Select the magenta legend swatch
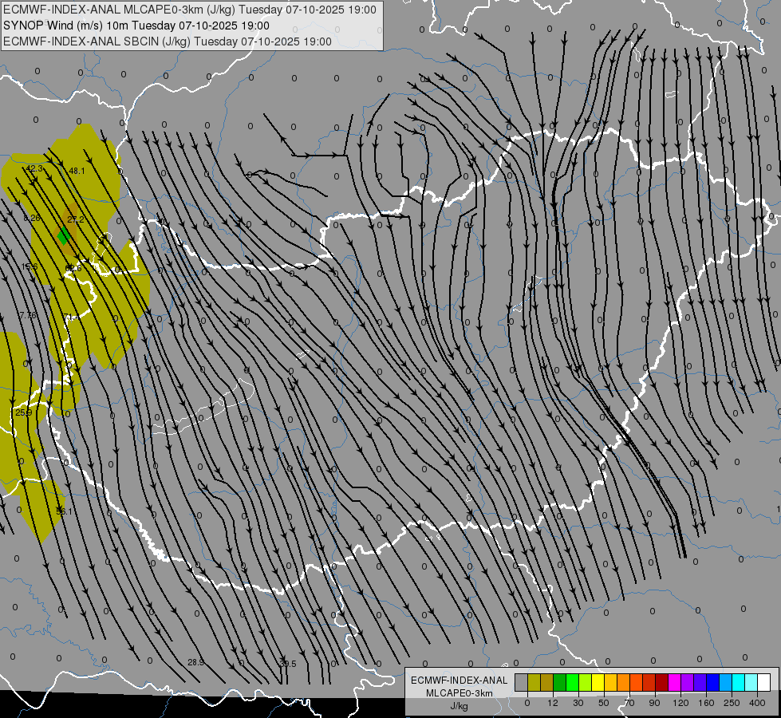 [x=674, y=682]
